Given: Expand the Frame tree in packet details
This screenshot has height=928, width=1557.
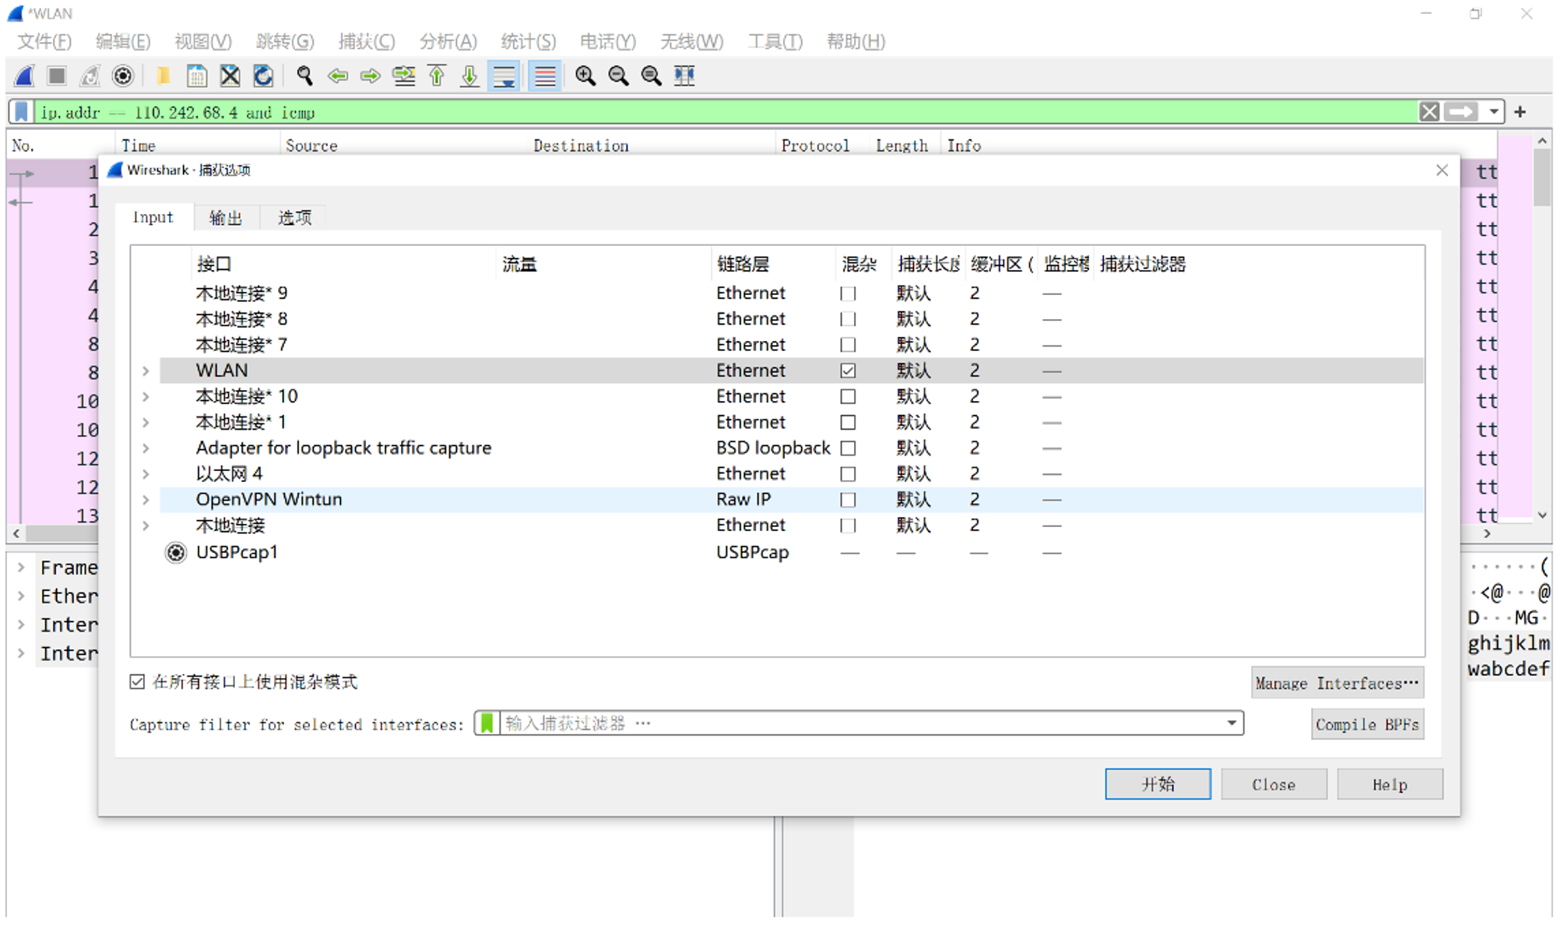Looking at the screenshot, I should 22,568.
